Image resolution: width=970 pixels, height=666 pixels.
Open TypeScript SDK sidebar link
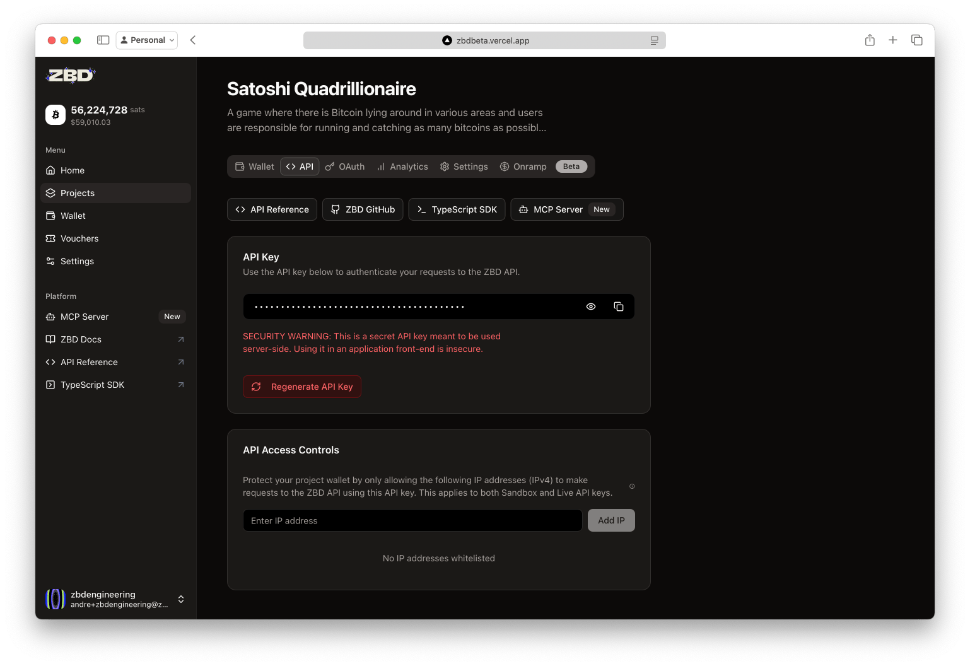click(x=115, y=385)
